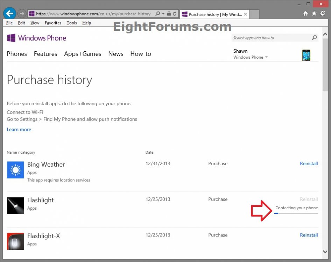Screen dimensions: 331x262
Task: Click the 'This app requires location services' note
Action: tap(59, 180)
